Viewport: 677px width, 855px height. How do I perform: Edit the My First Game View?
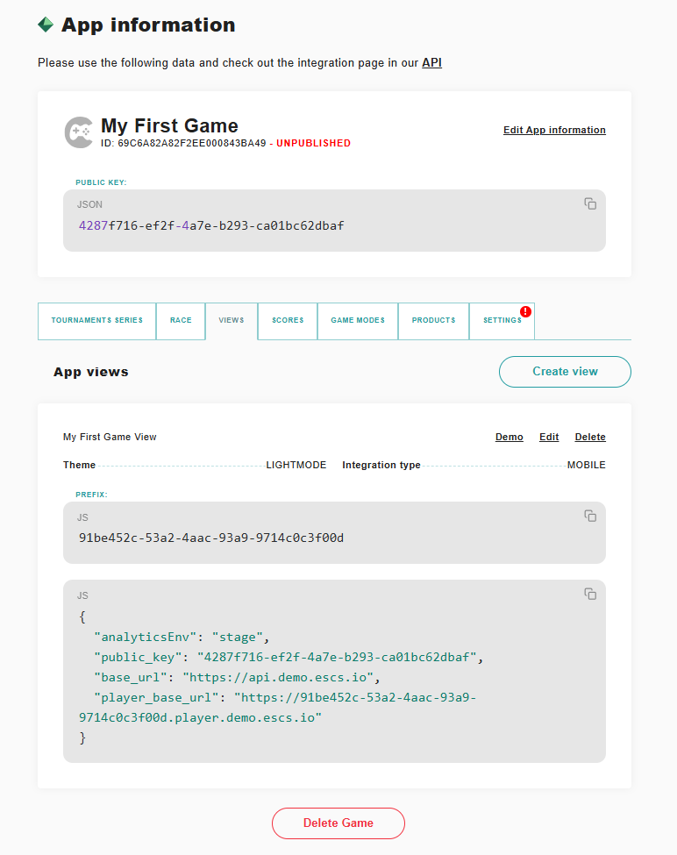point(549,437)
